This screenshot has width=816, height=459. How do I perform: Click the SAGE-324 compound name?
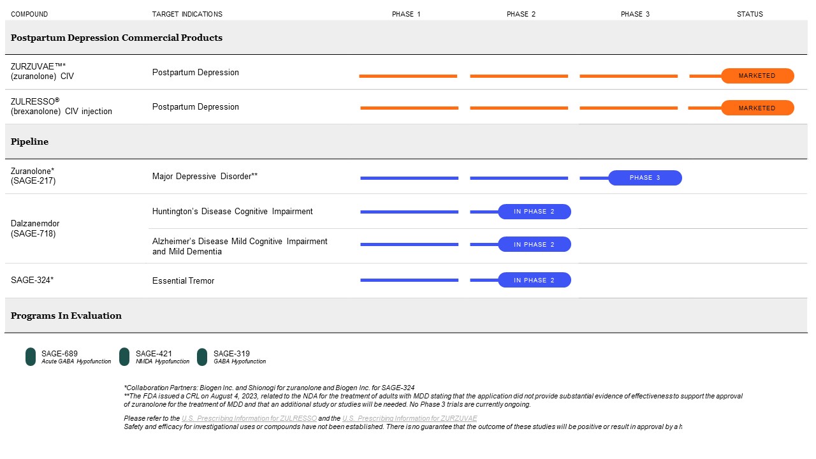click(33, 280)
